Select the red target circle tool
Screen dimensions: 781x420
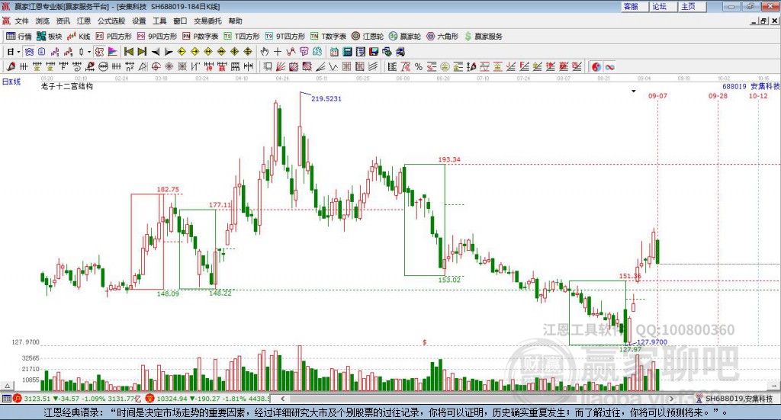click(x=156, y=66)
